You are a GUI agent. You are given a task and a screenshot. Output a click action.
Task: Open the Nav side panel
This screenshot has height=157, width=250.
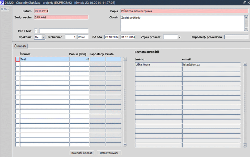[x=4, y=9]
